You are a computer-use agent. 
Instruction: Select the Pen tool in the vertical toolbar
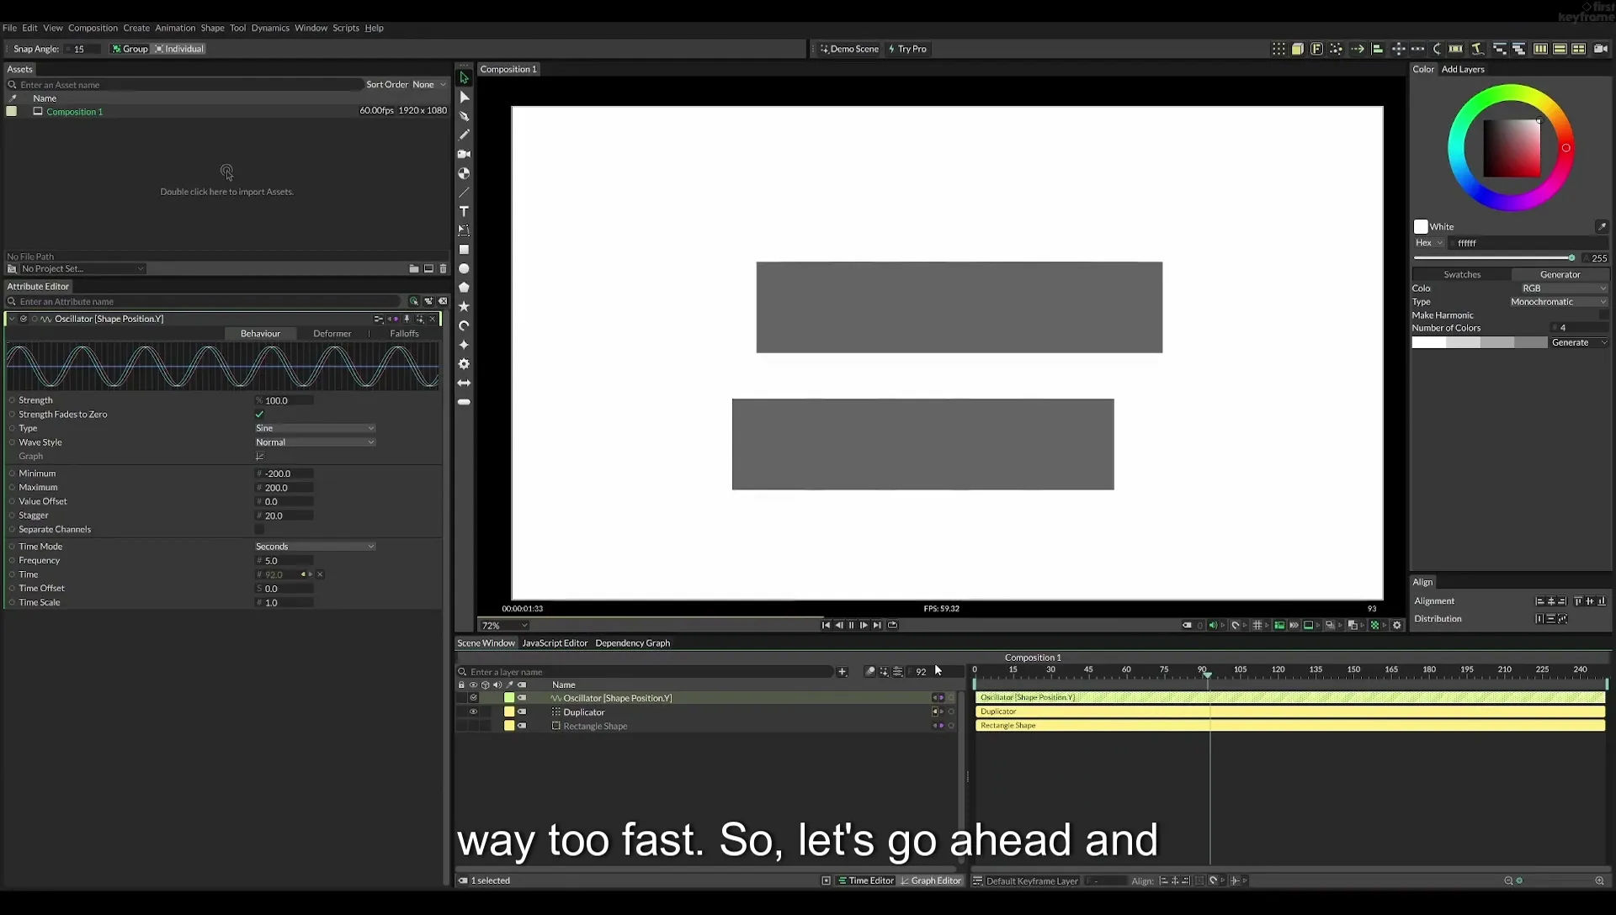464,116
